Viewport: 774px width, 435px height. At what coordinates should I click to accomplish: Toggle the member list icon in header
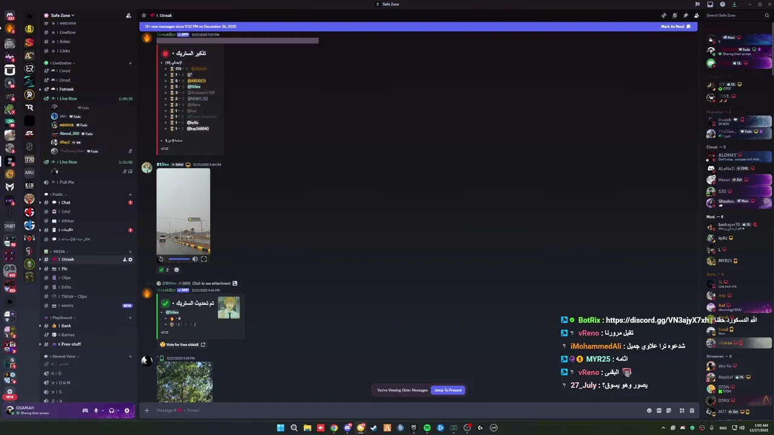697,15
